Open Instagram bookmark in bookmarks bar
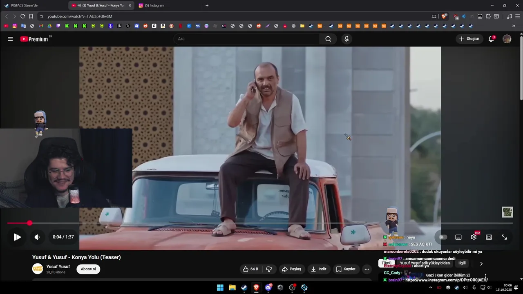 click(x=15, y=26)
